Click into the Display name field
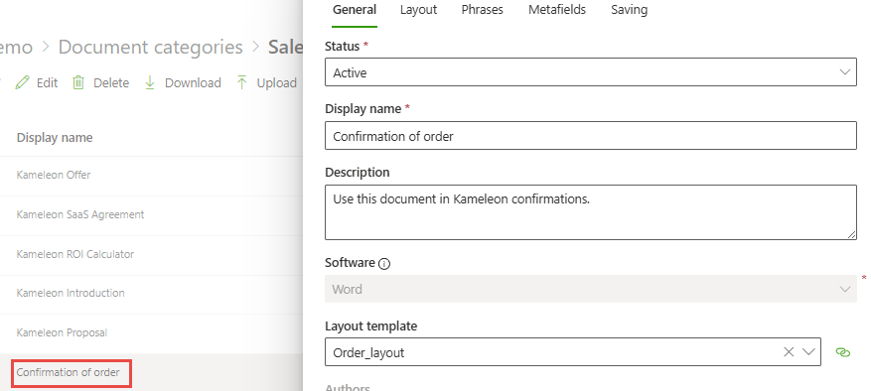871x391 pixels. coord(591,136)
